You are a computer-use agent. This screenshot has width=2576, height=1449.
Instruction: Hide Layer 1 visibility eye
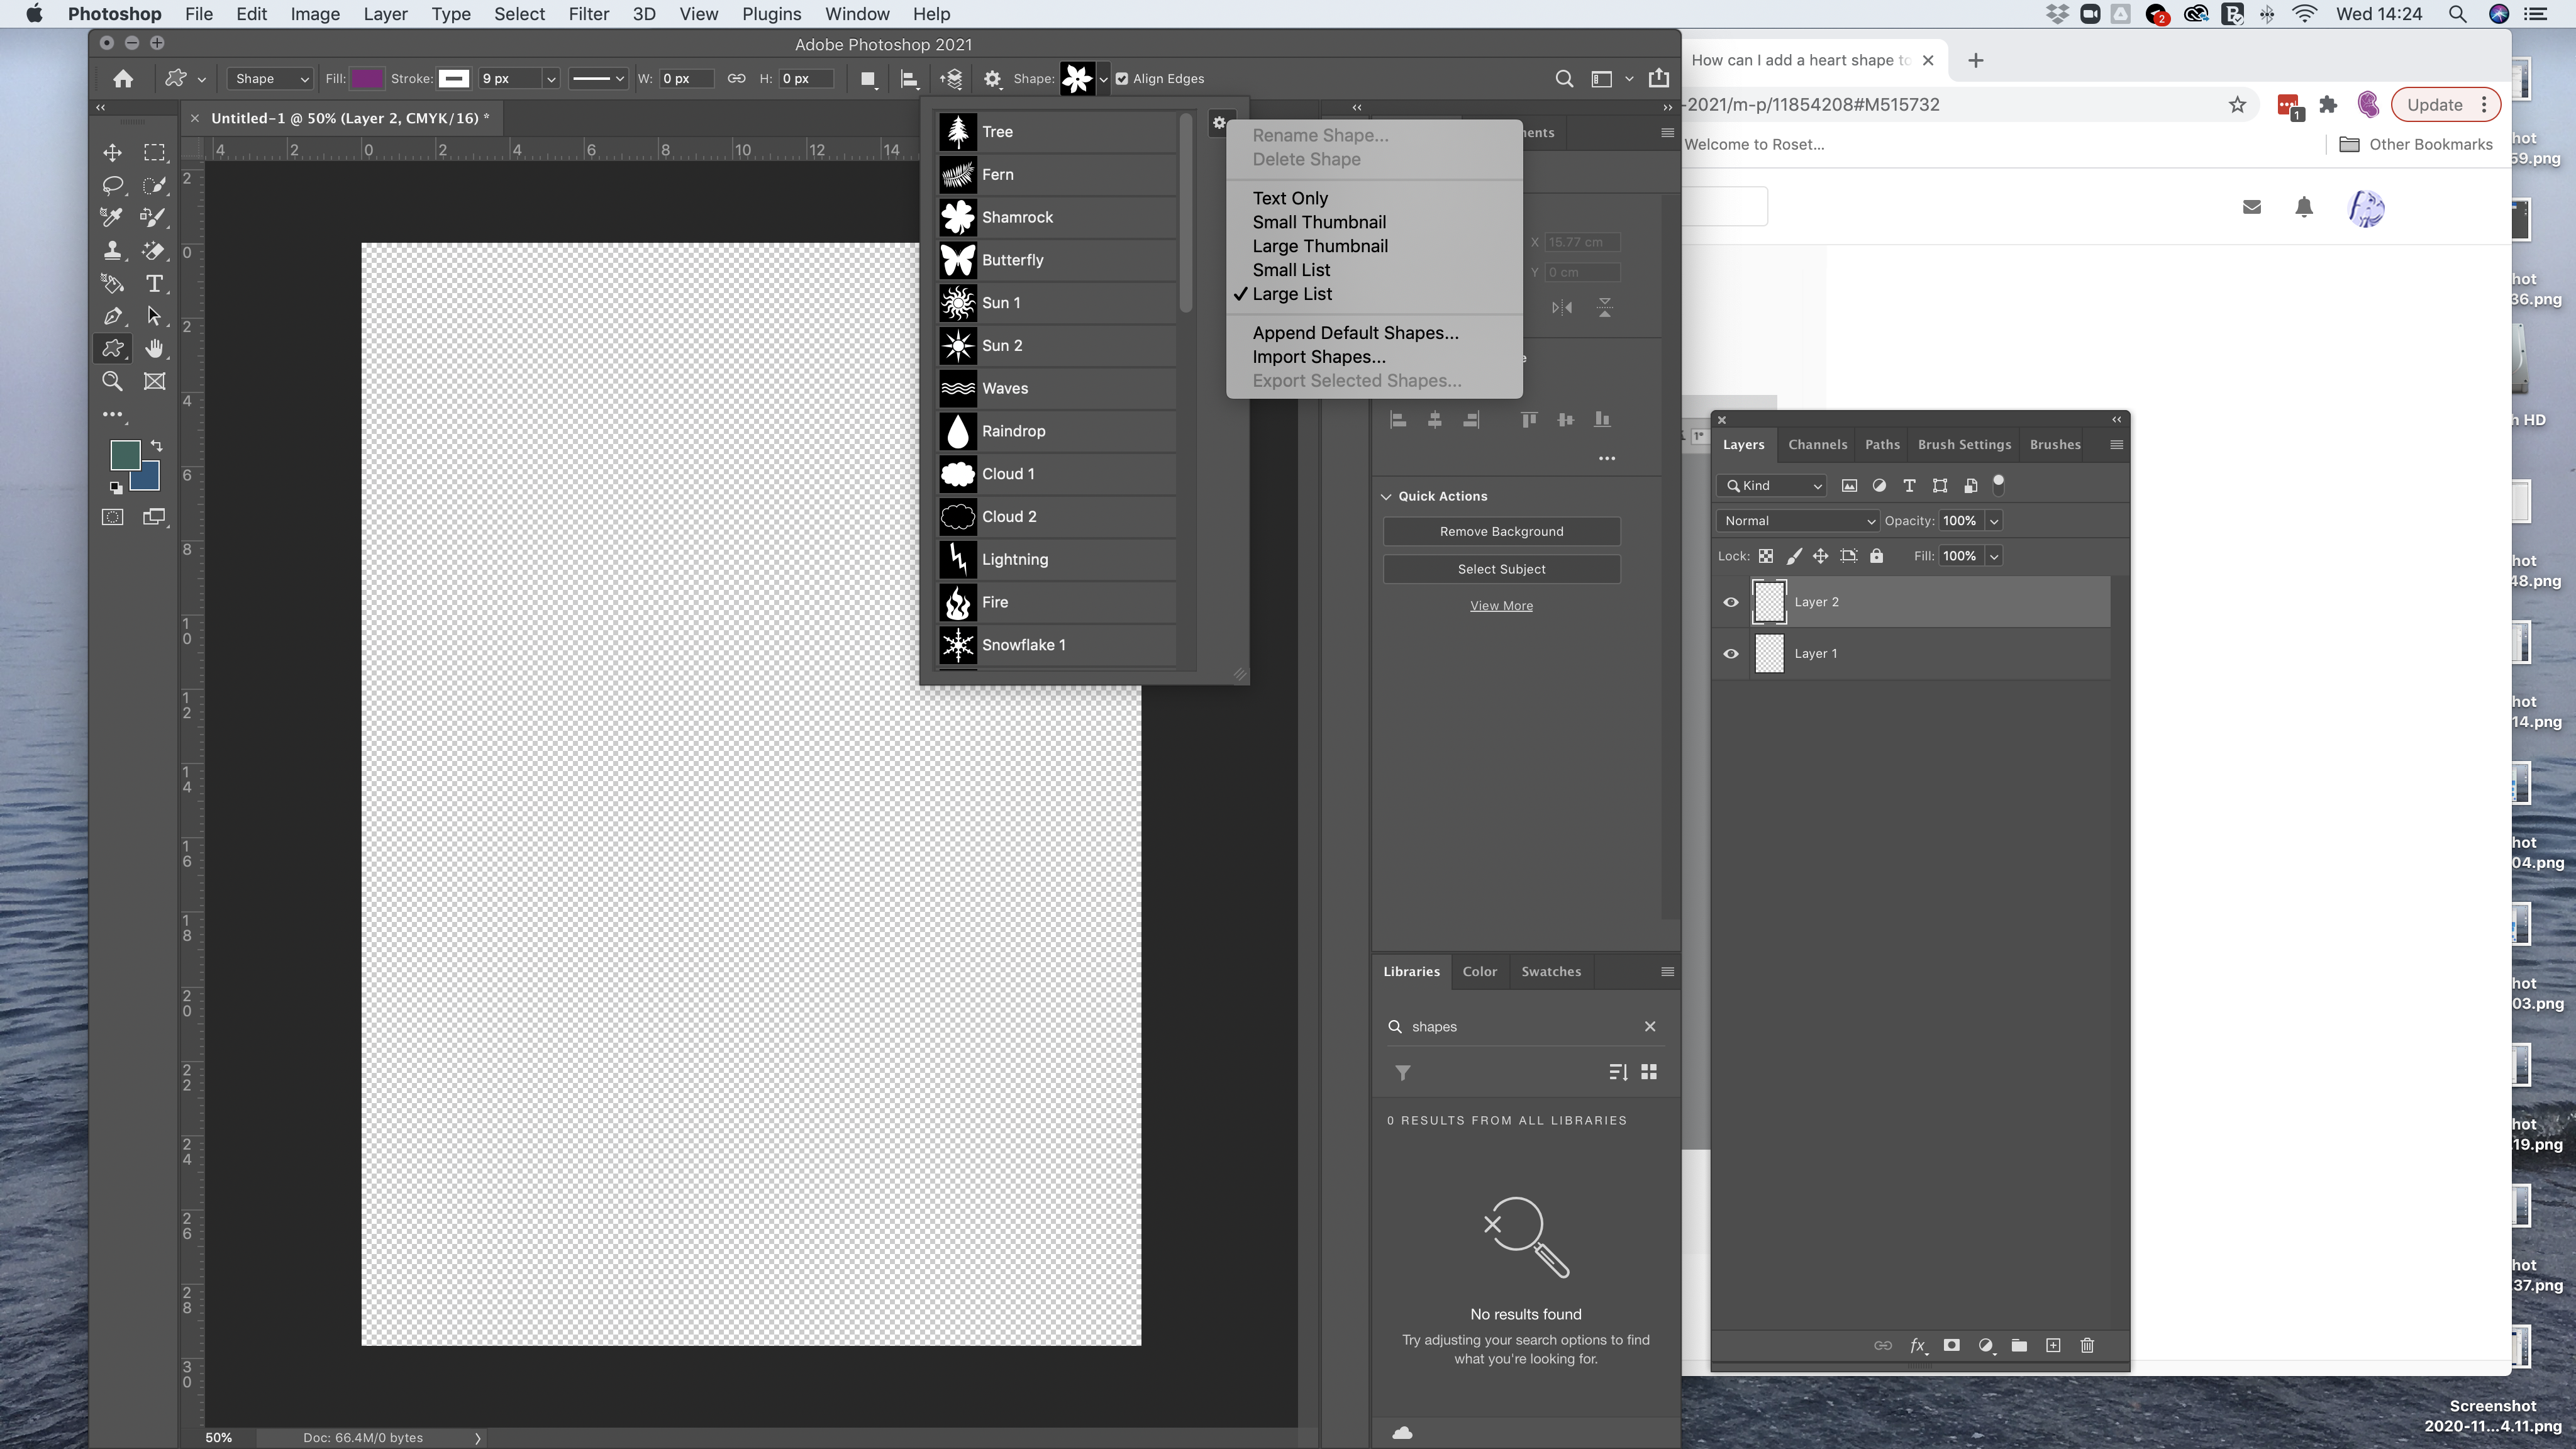pyautogui.click(x=1731, y=654)
